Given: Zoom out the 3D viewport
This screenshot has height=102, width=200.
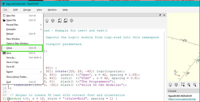Looking at the screenshot, I should tap(194, 85).
